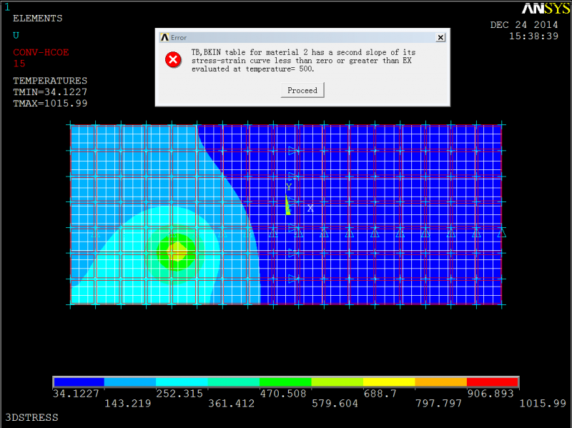Click the orange legend color band

pos(440,382)
